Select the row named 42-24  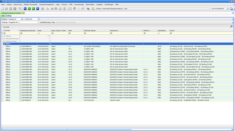[x=118, y=98]
